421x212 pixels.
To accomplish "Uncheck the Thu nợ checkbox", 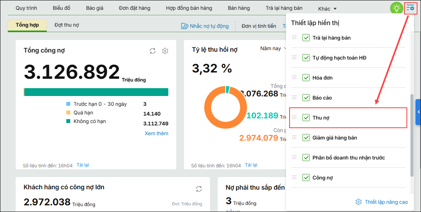I will point(306,118).
